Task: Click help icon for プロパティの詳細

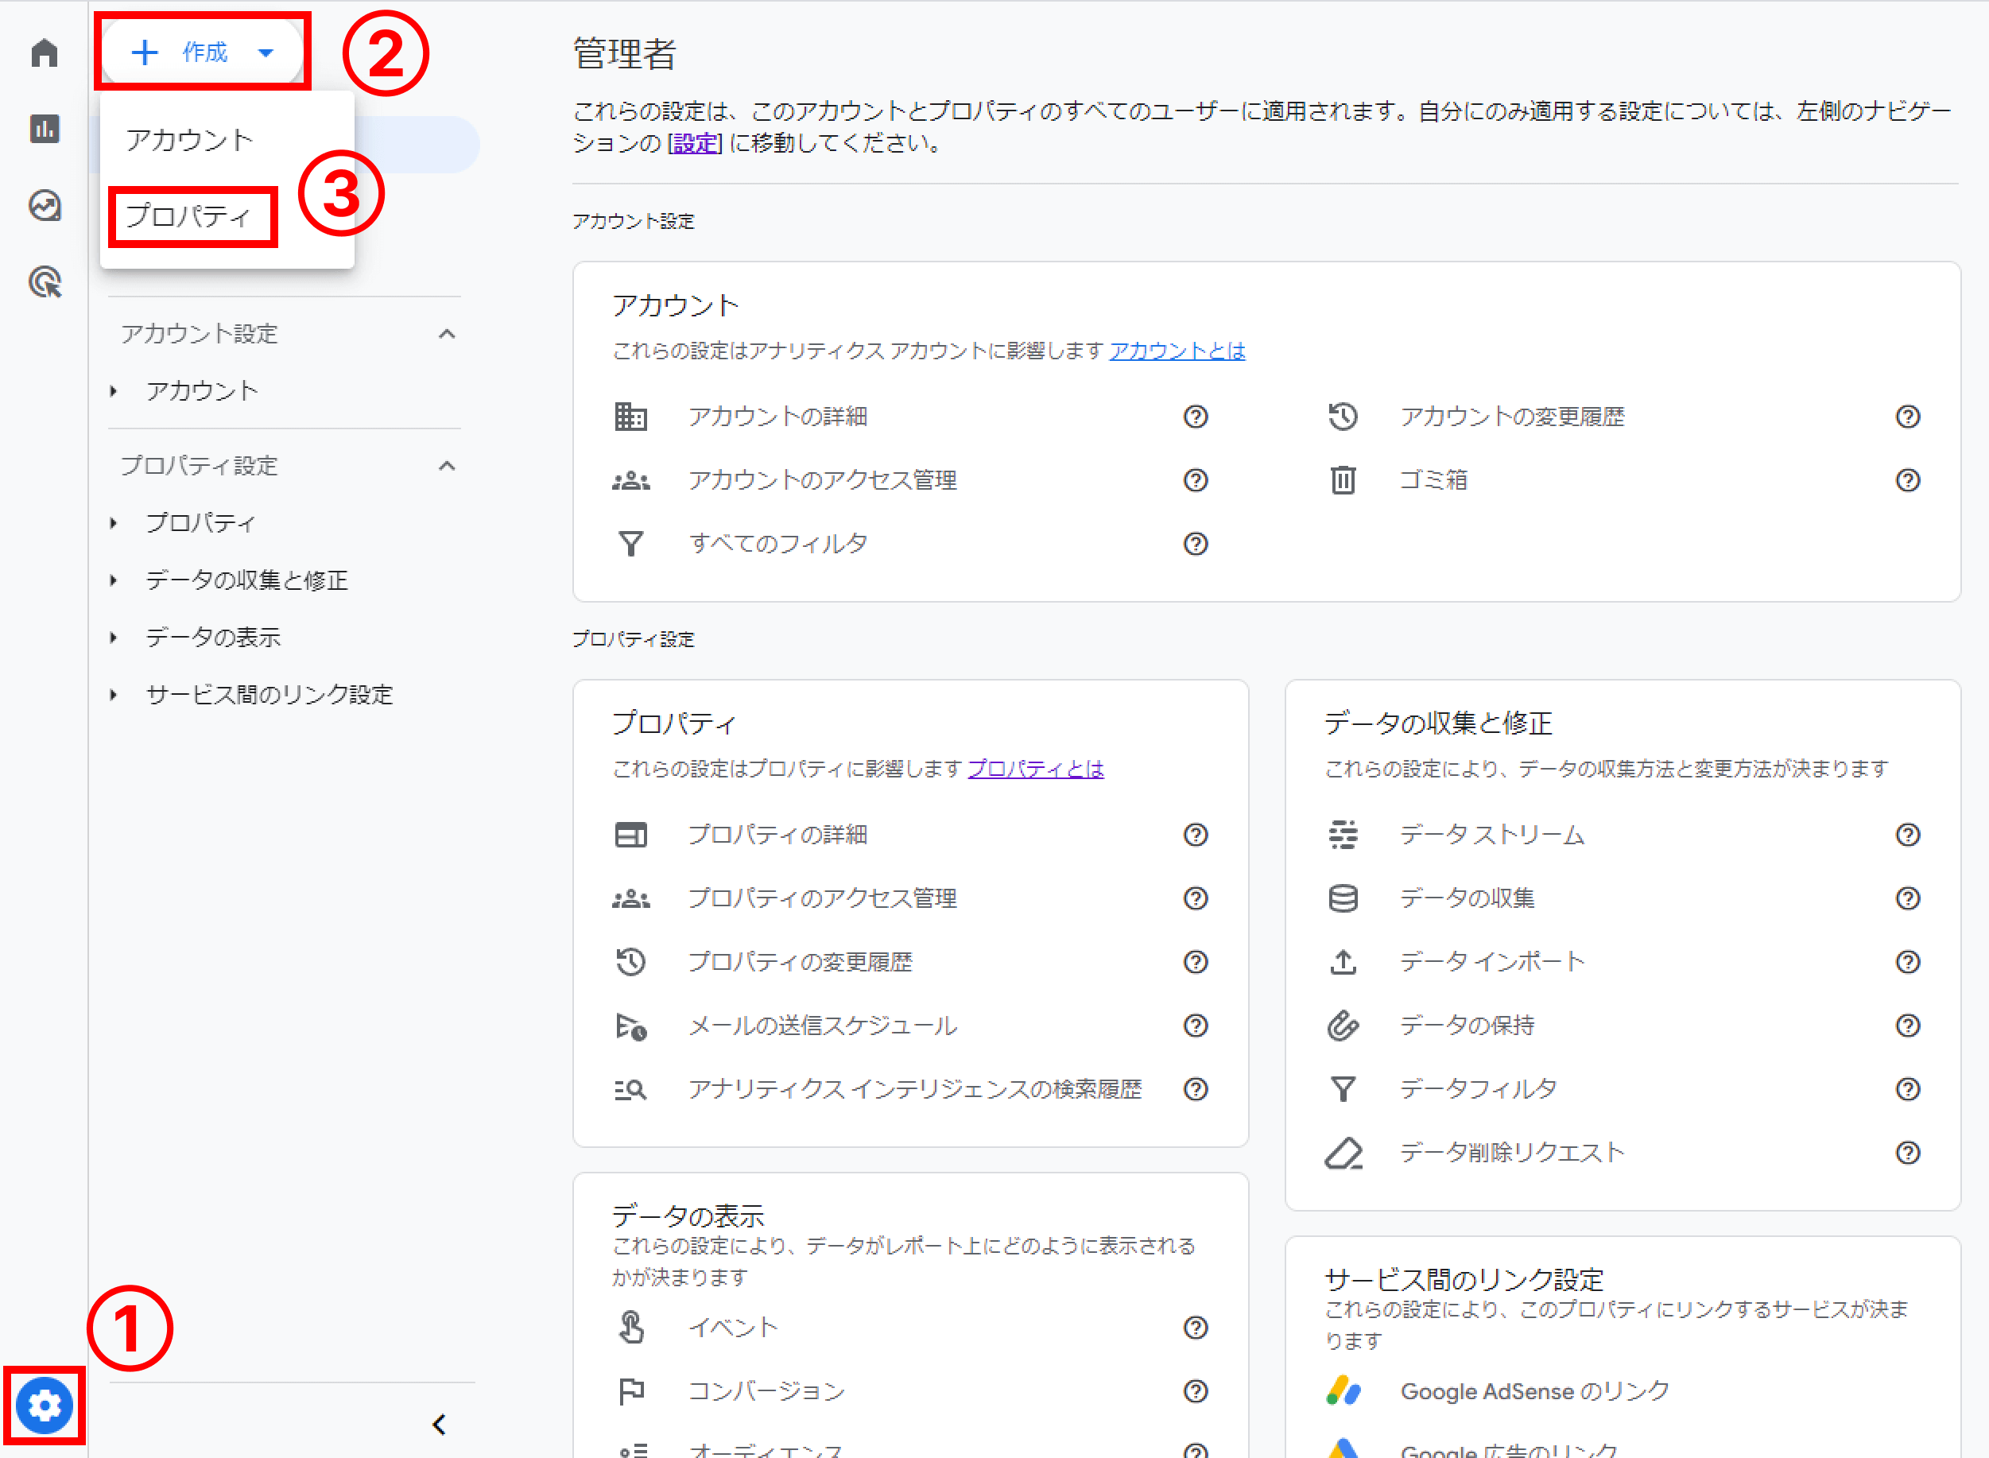Action: coord(1196,835)
